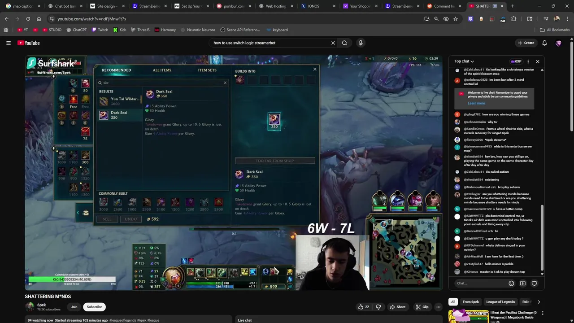Expand the Top chat dropdown
The height and width of the screenshot is (323, 574).
click(x=464, y=61)
